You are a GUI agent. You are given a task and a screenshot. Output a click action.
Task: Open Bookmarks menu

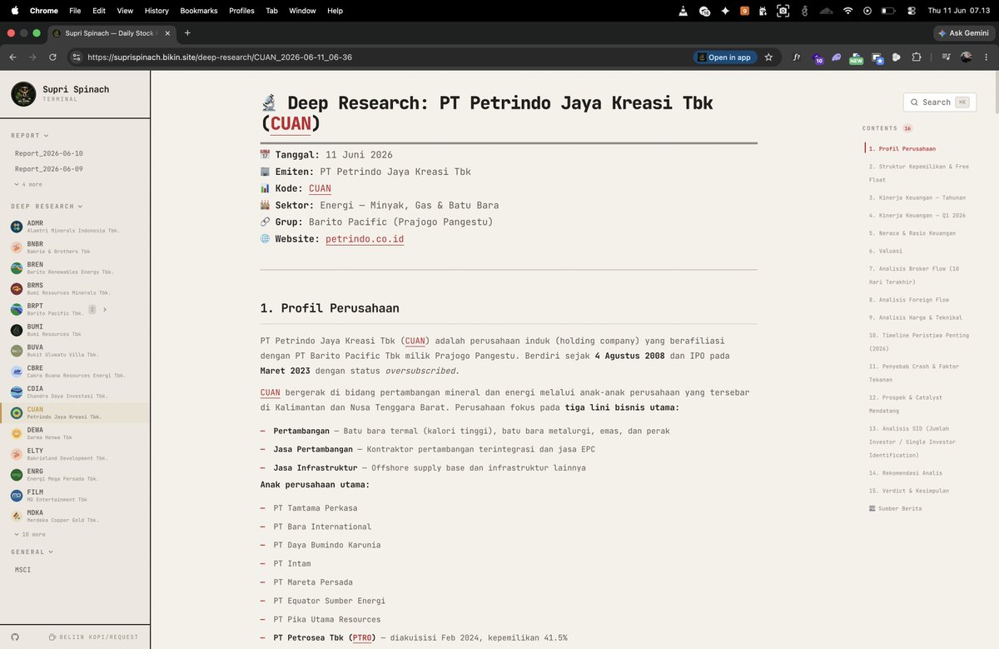(199, 11)
